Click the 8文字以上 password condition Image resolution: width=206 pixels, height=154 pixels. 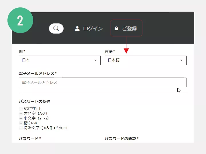pos(32,109)
